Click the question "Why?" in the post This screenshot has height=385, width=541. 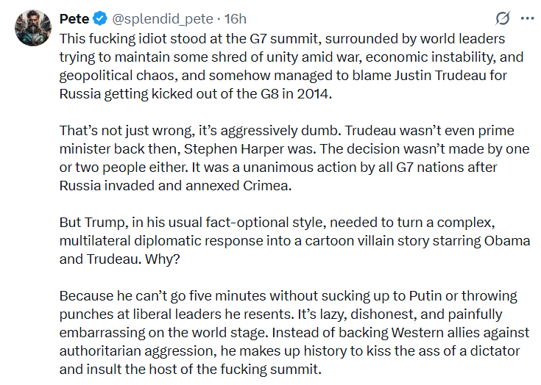[162, 259]
